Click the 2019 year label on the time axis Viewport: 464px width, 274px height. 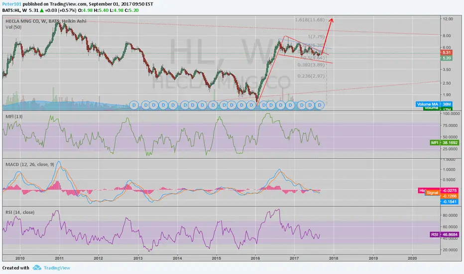pos(373,258)
